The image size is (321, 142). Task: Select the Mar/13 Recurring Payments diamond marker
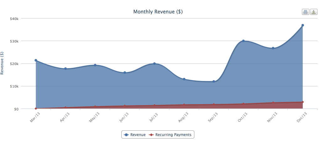pos(36,109)
